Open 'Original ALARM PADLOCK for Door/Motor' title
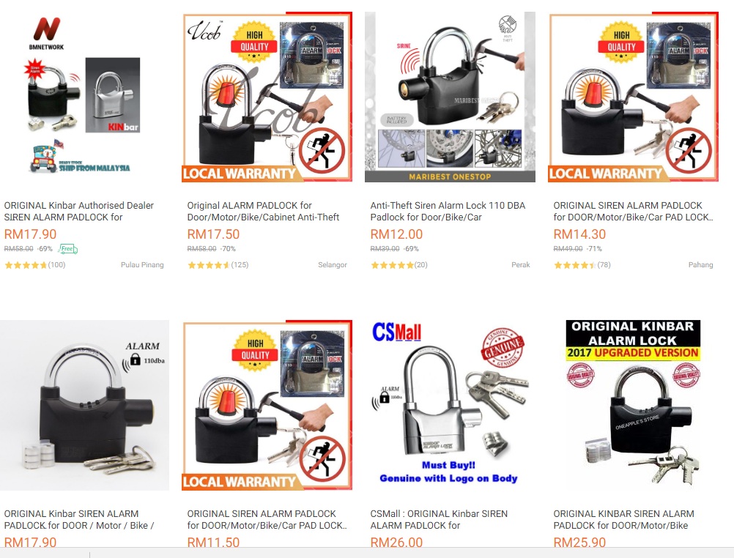This screenshot has height=558, width=734. [x=263, y=211]
